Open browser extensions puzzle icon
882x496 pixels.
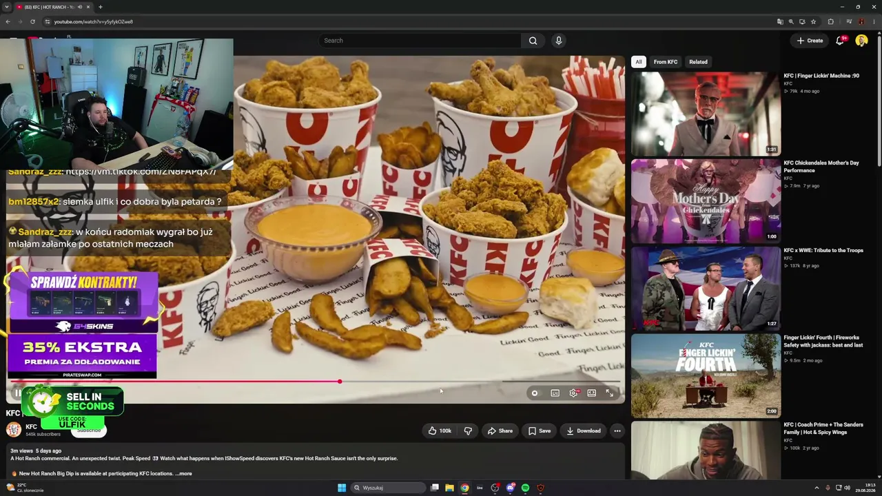coord(830,21)
